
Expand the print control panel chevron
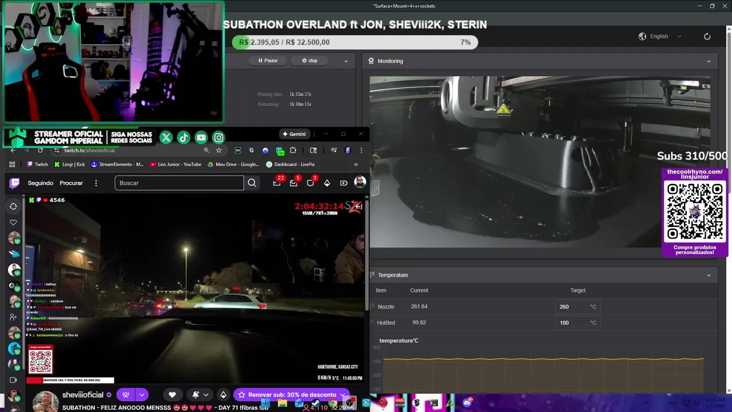point(345,61)
